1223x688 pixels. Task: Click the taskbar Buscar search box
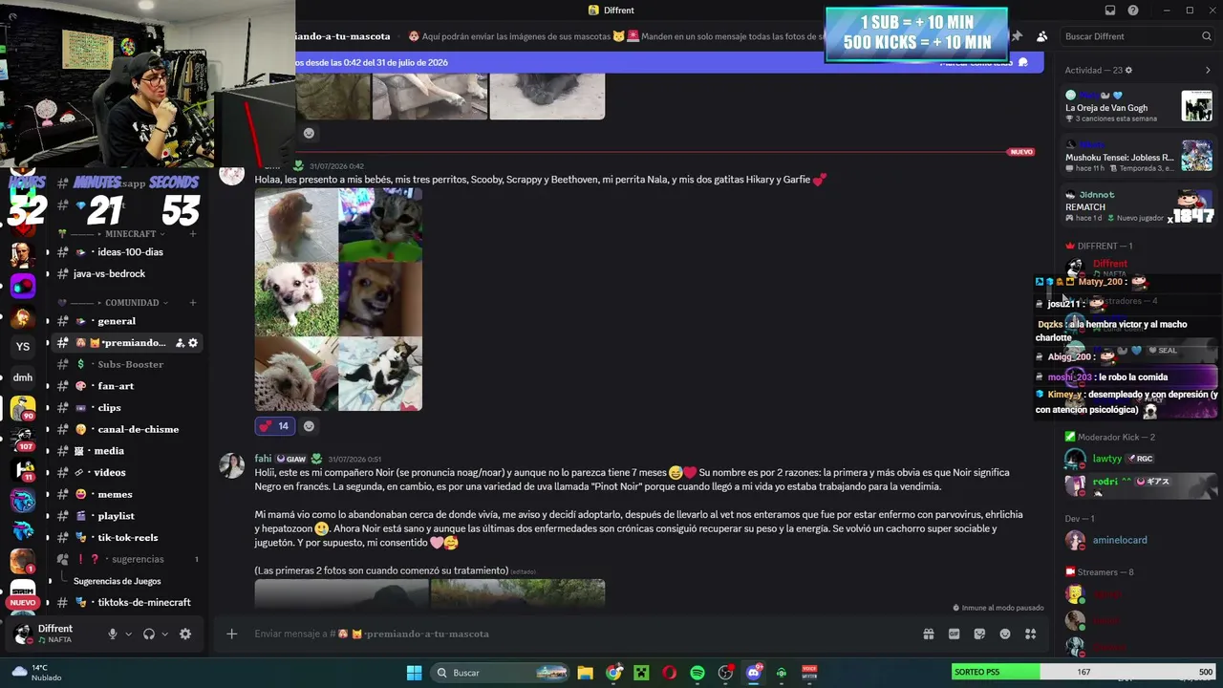501,673
